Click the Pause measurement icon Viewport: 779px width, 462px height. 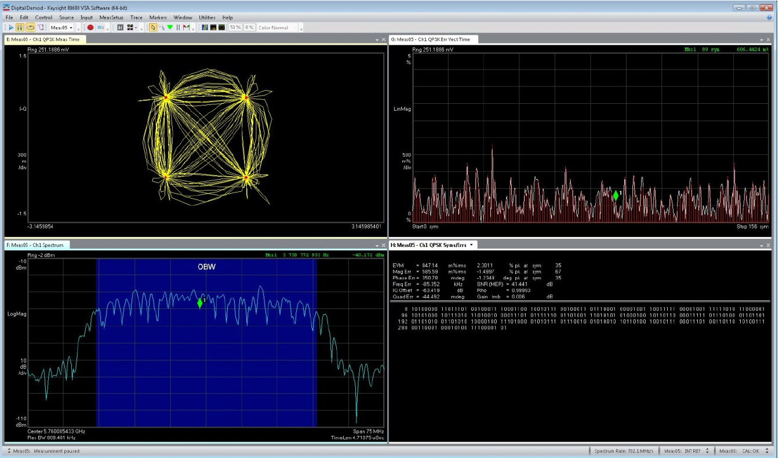[20, 27]
